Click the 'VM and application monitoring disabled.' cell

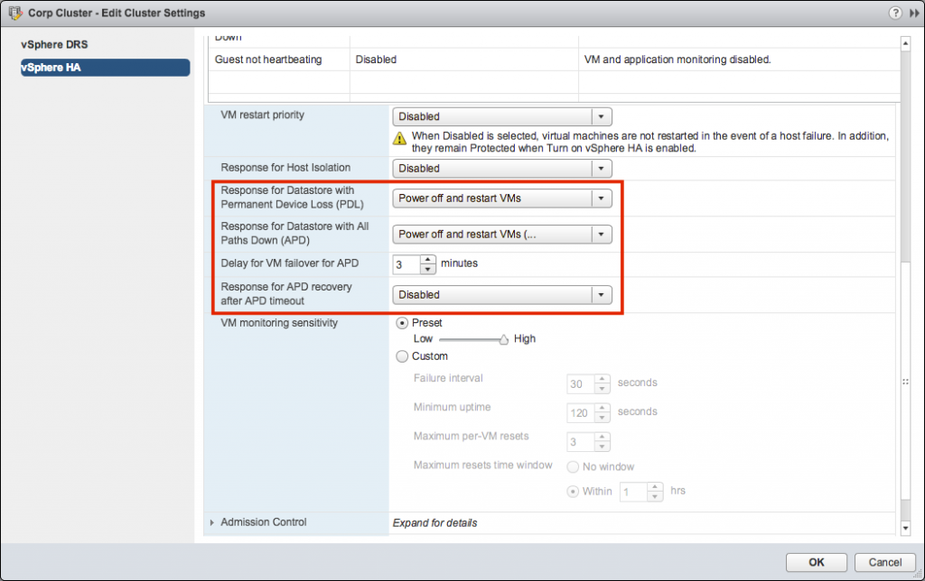pos(740,60)
